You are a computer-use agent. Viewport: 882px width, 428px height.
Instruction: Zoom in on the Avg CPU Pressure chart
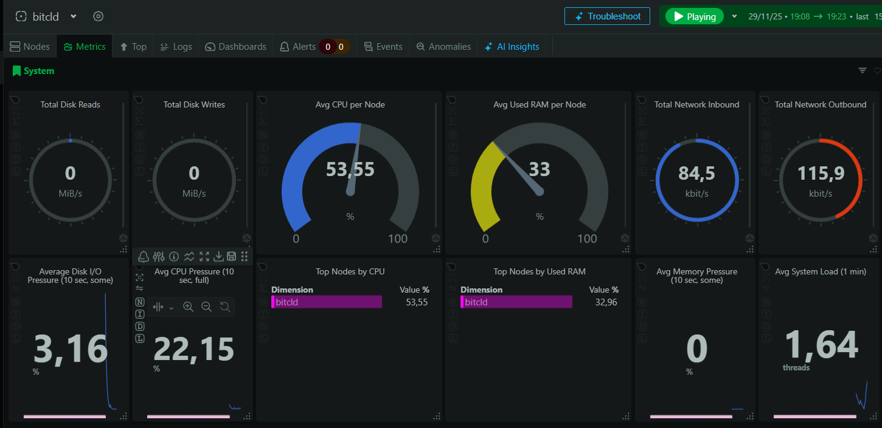pos(189,307)
